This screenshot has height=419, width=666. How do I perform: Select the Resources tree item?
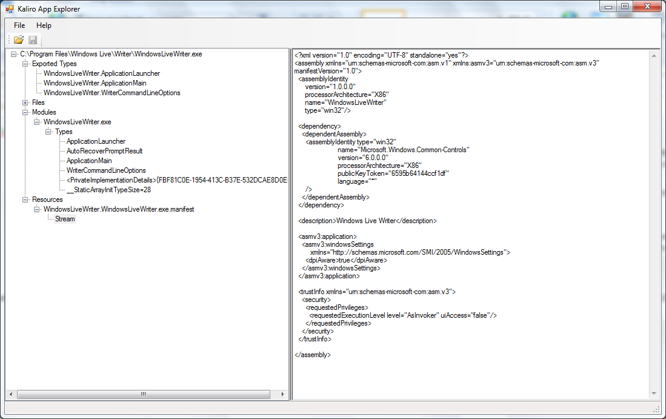click(47, 199)
